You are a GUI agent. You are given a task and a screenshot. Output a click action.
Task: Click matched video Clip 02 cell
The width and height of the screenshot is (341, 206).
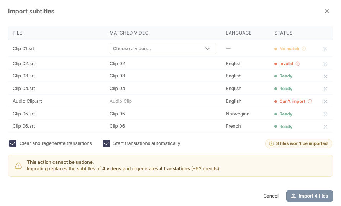coord(117,64)
